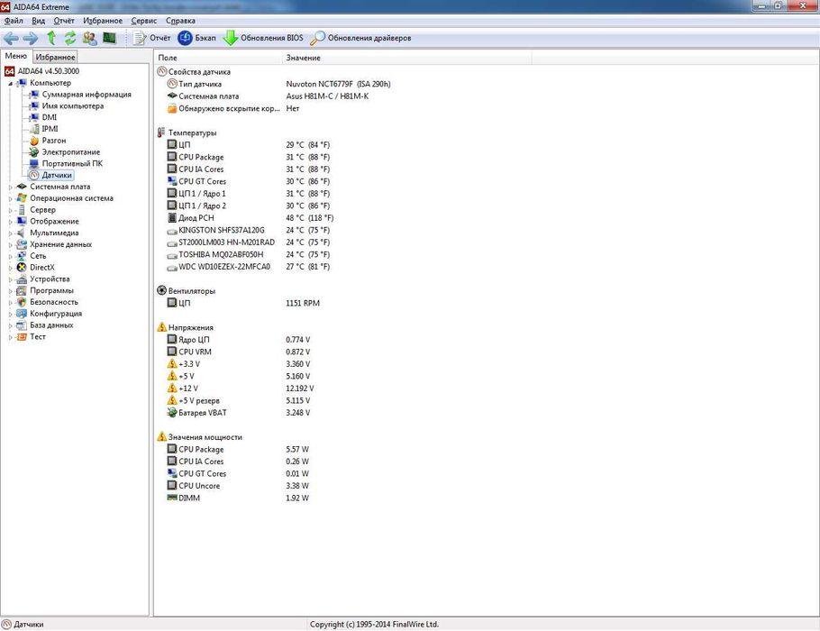Screen dimensions: 820x631
Task: Select Электропитание tree item
Action: (70, 151)
